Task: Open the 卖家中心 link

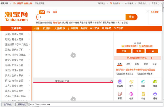Action: pyautogui.click(x=155, y=4)
